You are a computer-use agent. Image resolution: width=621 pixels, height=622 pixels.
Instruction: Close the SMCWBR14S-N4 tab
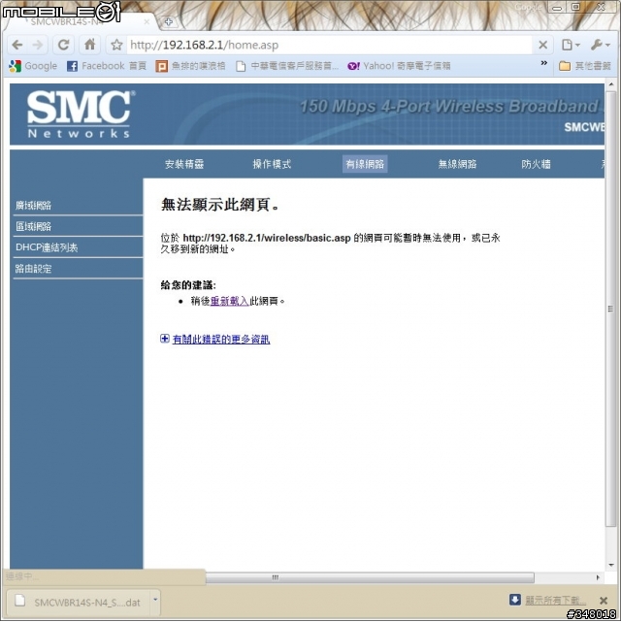tap(147, 21)
